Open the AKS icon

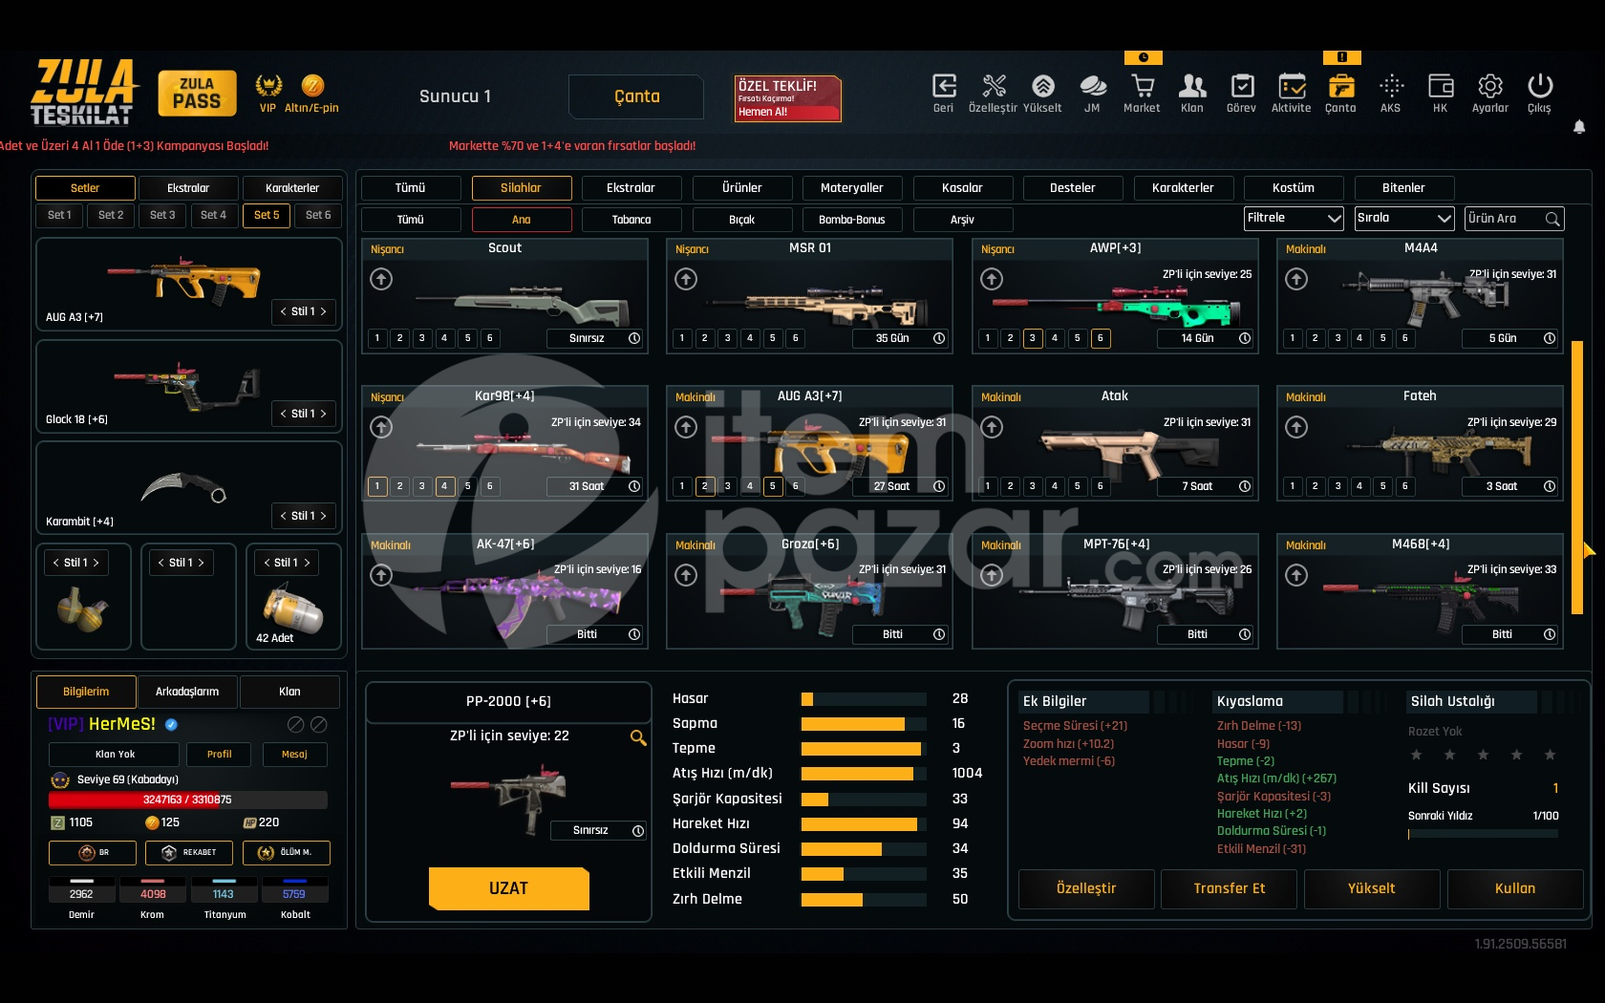click(x=1391, y=86)
